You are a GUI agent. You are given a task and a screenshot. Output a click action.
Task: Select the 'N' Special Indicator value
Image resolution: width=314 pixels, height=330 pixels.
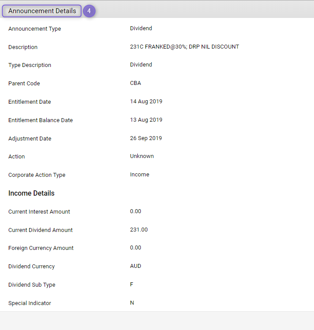(x=132, y=303)
